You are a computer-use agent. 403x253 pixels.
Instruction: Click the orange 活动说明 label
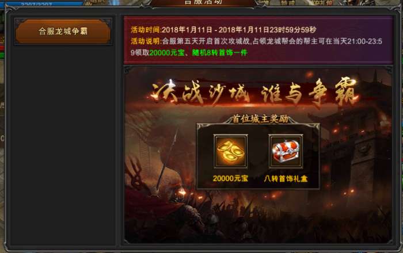[x=145, y=41]
